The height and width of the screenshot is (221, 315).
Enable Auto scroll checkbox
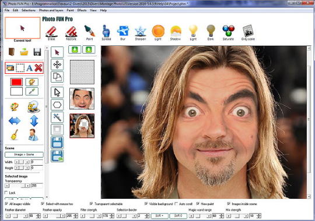coord(176,204)
